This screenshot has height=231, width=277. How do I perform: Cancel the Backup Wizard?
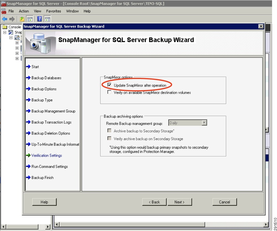(224, 202)
